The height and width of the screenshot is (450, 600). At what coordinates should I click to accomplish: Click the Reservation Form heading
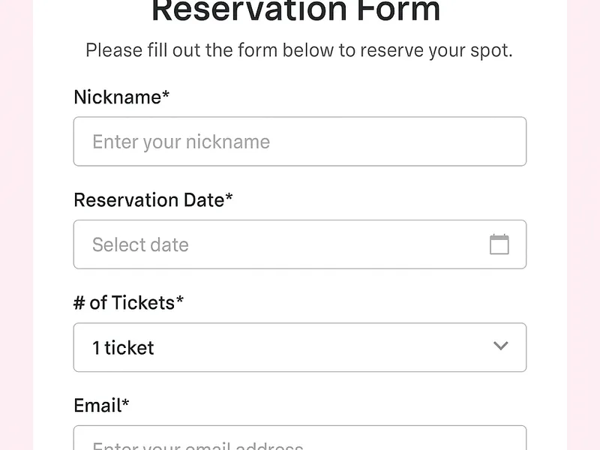coord(296,11)
